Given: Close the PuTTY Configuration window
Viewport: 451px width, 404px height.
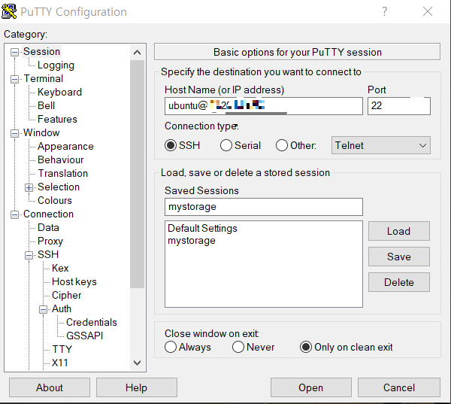Looking at the screenshot, I should coord(428,11).
